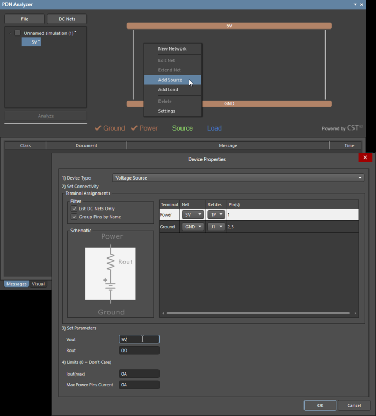Select the 5V network tree item
The width and height of the screenshot is (376, 416).
click(x=31, y=42)
